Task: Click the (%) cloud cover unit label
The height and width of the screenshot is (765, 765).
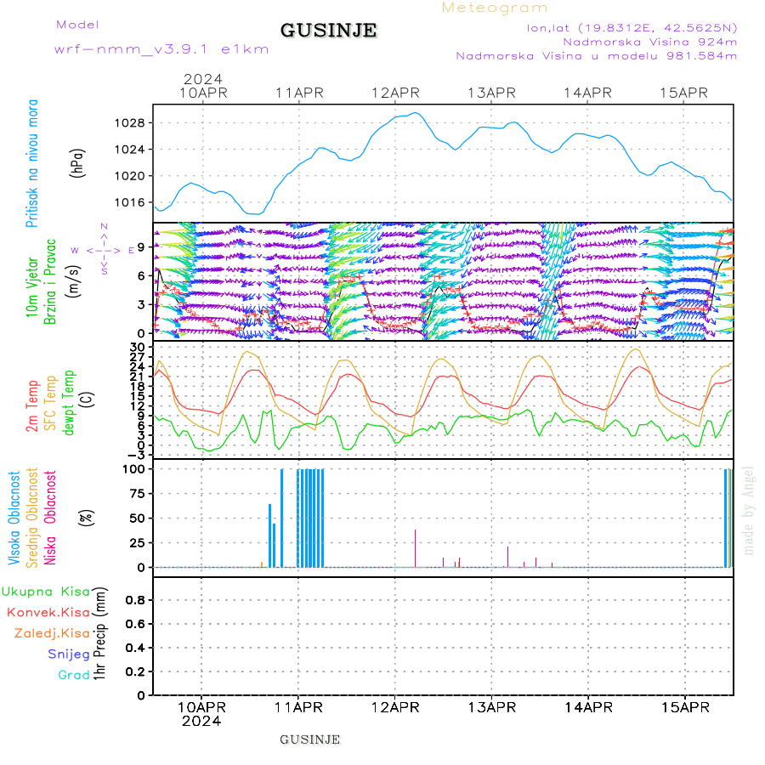Action: tap(87, 517)
